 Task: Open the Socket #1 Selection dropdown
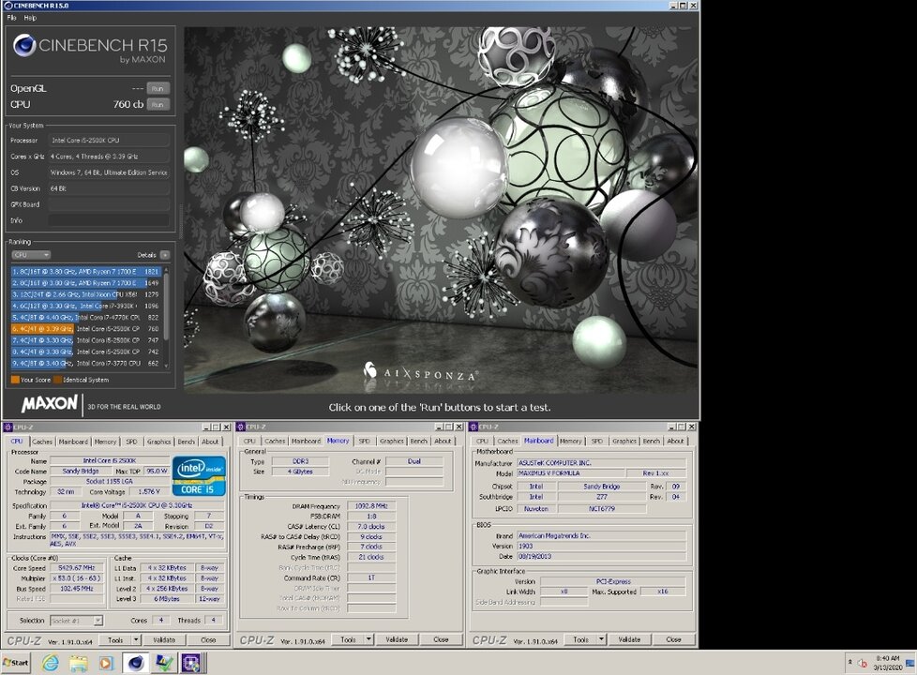pos(77,621)
